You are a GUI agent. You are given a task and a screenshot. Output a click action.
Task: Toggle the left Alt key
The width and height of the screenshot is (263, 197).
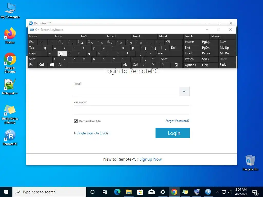click(x=62, y=65)
